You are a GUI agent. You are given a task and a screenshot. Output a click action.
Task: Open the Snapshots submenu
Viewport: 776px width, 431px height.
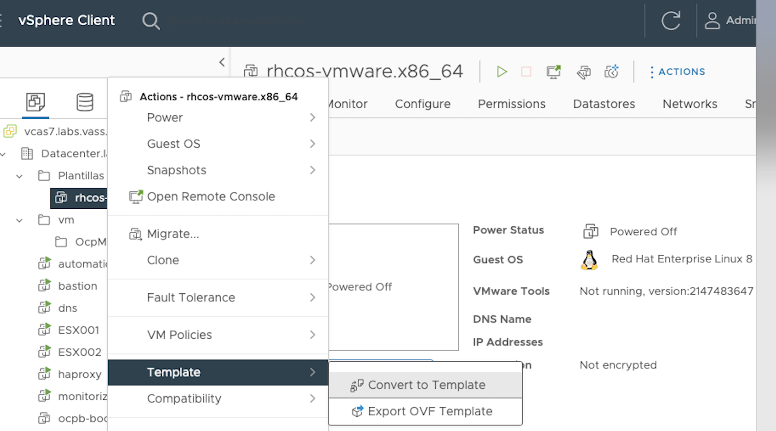[x=218, y=170]
